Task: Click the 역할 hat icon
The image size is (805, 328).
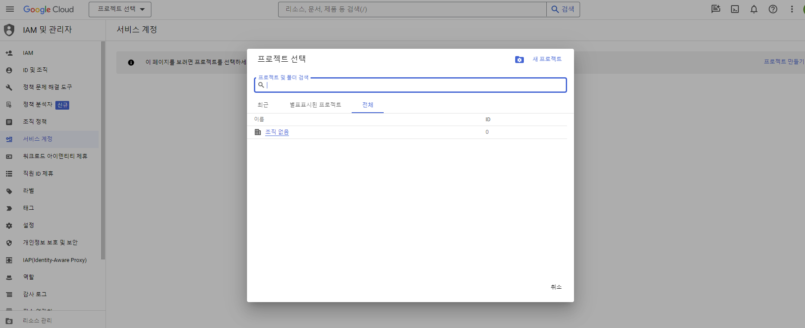Action: [x=9, y=278]
